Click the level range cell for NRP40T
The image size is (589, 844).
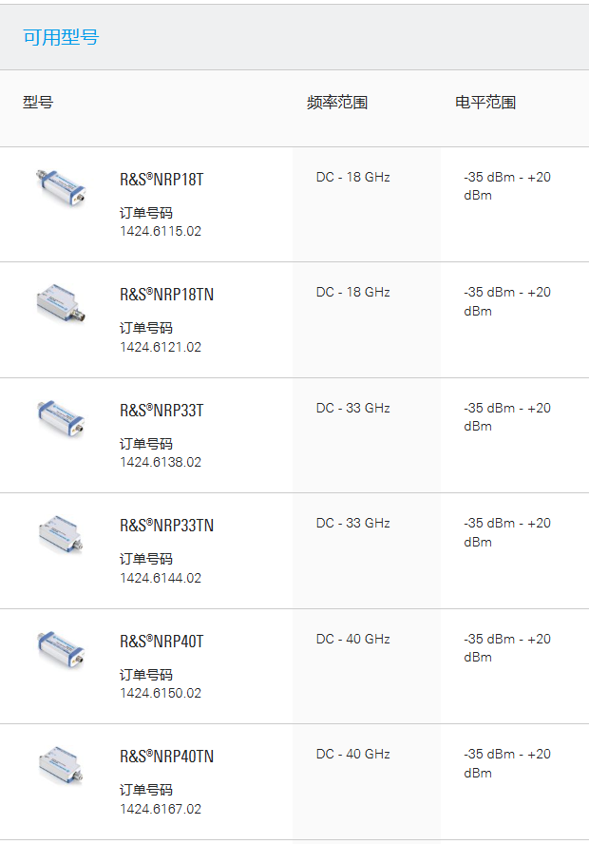[507, 647]
